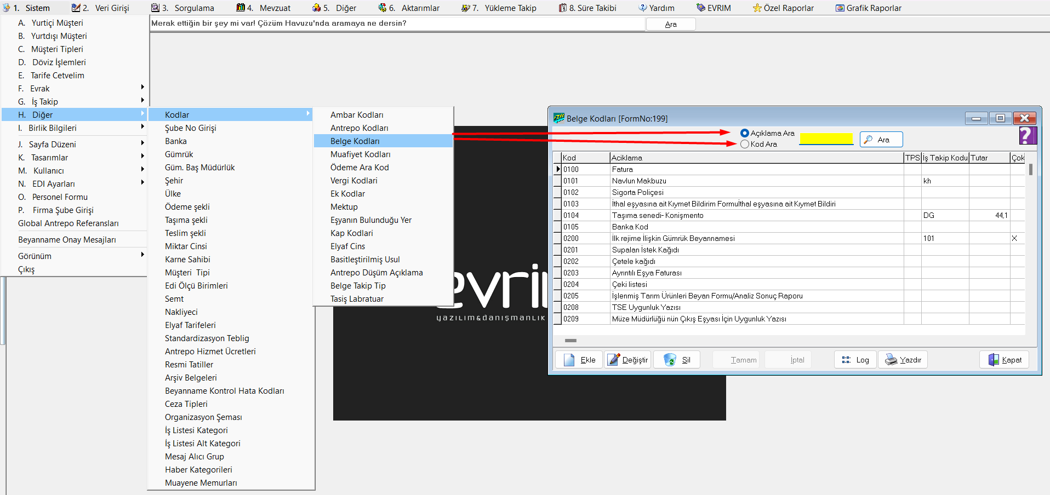Click the Sil recycle bin icon
Image resolution: width=1050 pixels, height=495 pixels.
(670, 360)
